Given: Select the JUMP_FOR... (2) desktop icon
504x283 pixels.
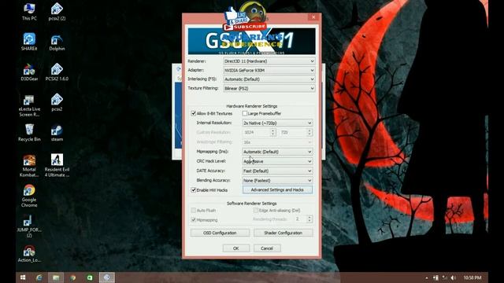Looking at the screenshot, I should pos(29,226).
